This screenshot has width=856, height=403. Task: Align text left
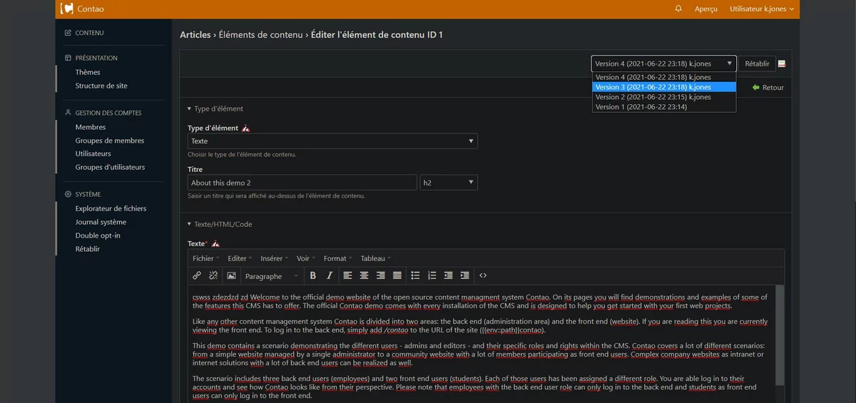click(348, 275)
